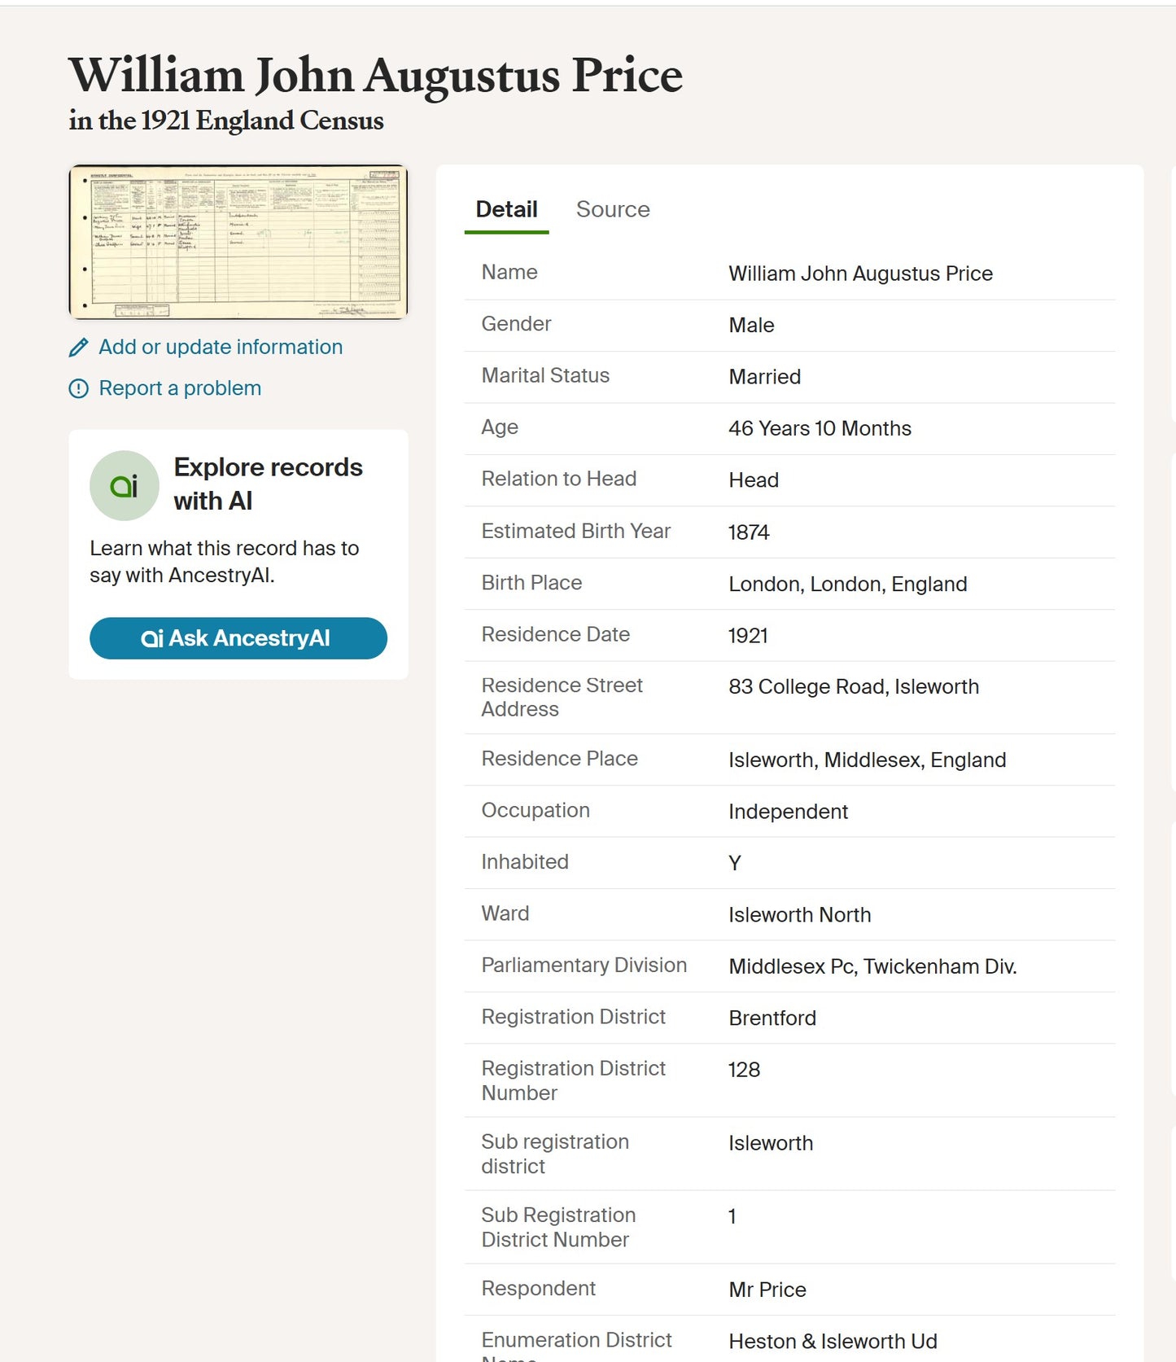Click the London, London, England birth place

pos(847,585)
